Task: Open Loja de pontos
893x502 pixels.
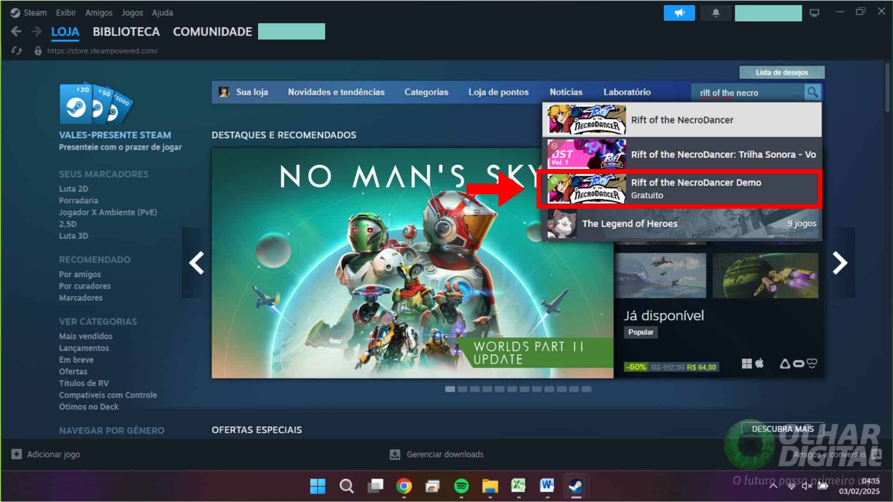Action: (x=499, y=92)
